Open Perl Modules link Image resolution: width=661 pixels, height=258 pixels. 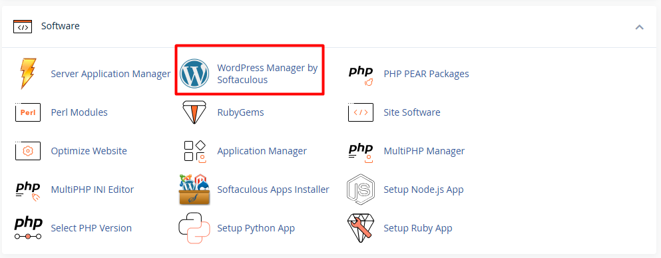[x=79, y=112]
